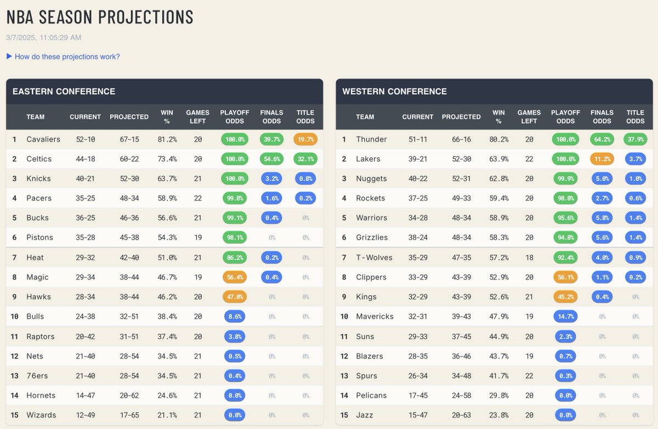Image resolution: width=658 pixels, height=429 pixels.
Task: Click Western Current column header
Action: point(418,117)
